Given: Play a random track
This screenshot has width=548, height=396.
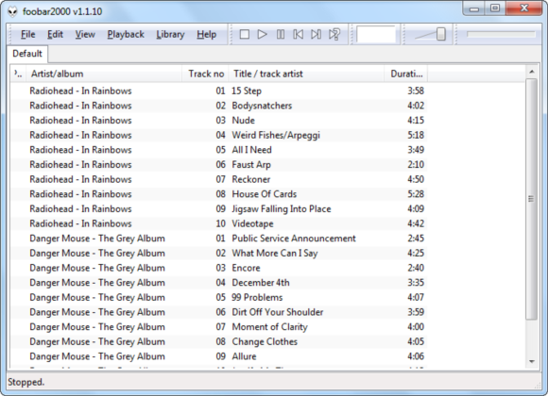Looking at the screenshot, I should (334, 34).
